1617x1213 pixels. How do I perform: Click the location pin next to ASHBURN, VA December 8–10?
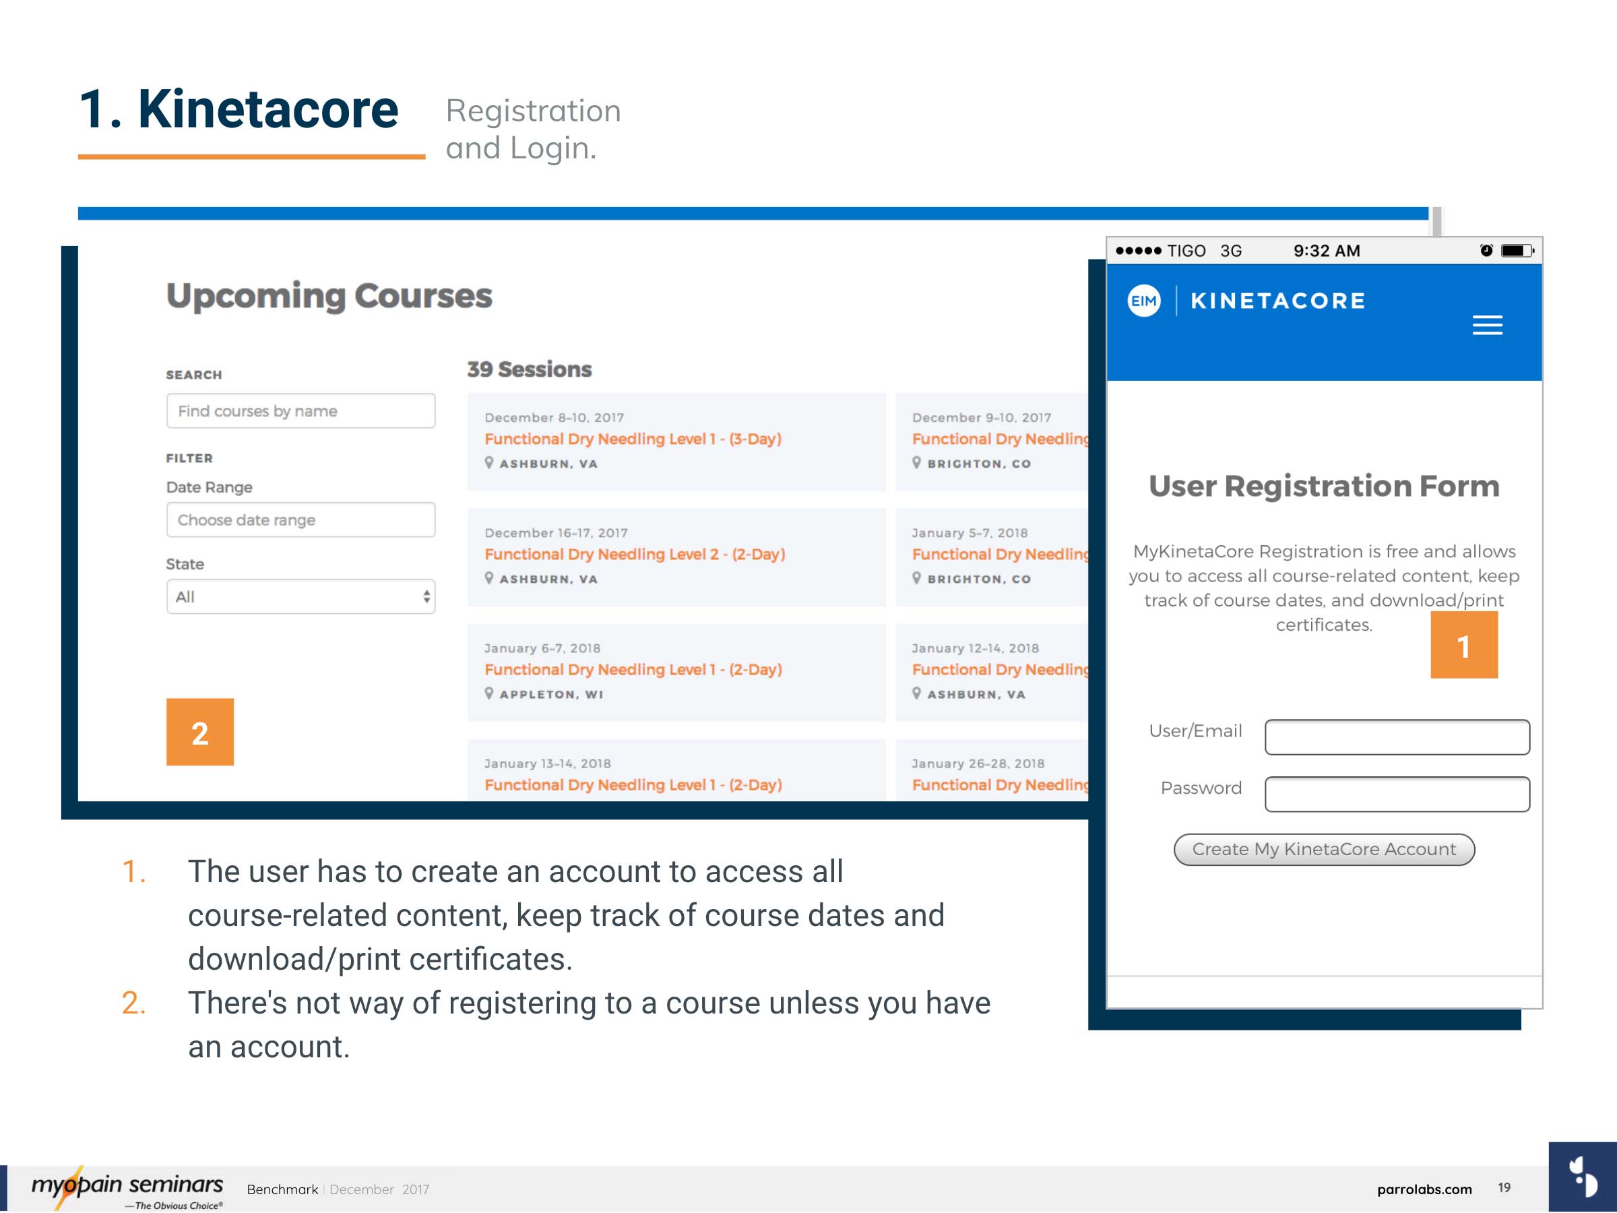point(489,463)
